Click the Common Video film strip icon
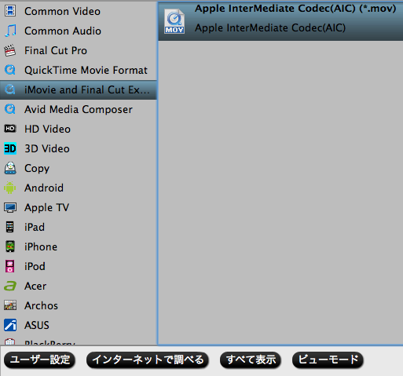 coord(10,11)
